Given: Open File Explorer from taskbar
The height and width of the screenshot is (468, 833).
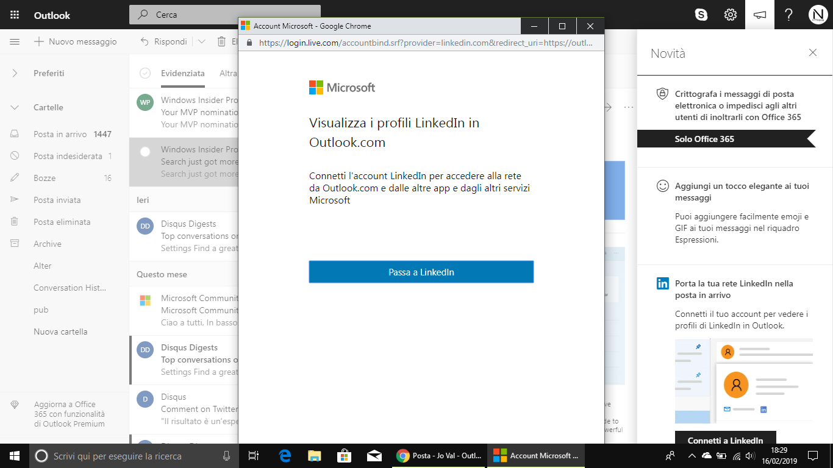Looking at the screenshot, I should [314, 455].
